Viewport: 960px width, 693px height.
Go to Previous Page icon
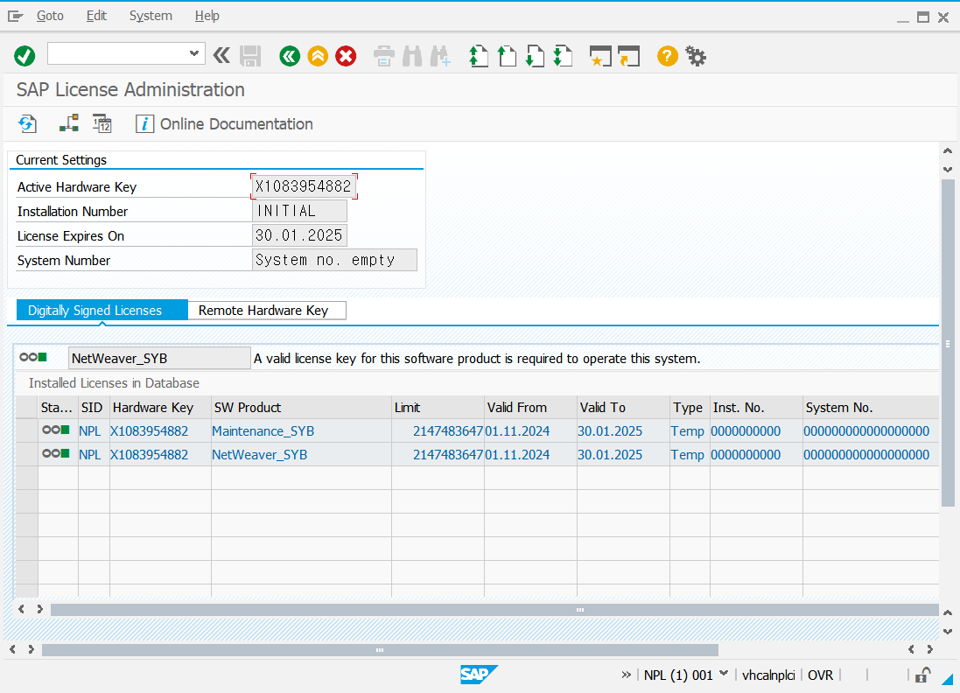(x=507, y=56)
